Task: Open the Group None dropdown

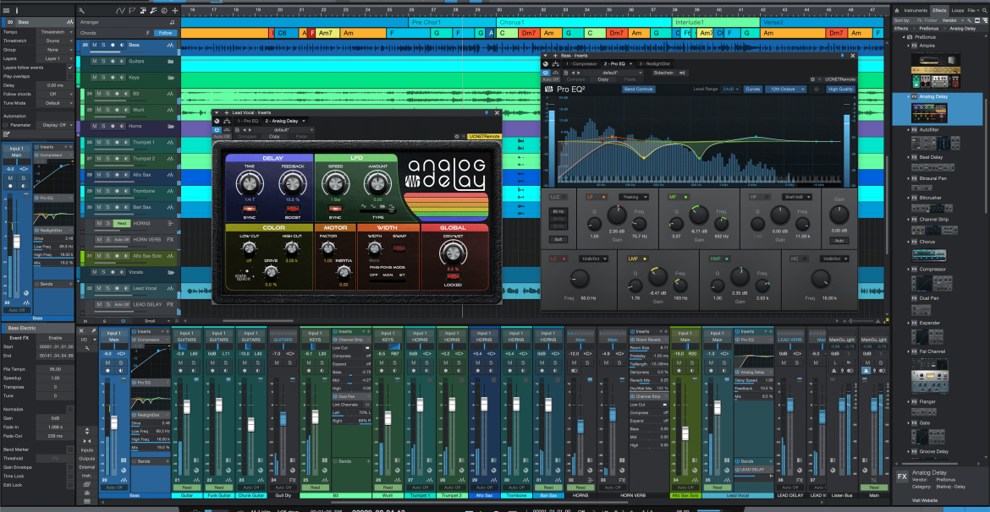Action: 53,49
